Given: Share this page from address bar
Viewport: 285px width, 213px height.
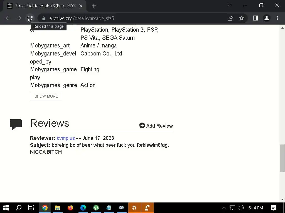Looking at the screenshot, I should 230,18.
